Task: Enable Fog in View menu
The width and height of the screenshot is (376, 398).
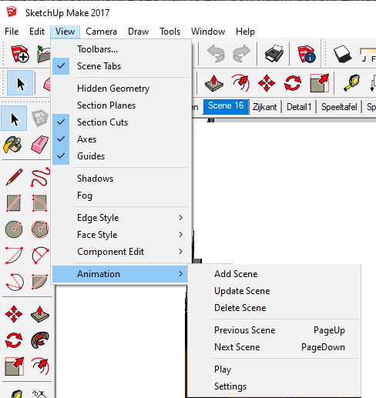Action: [122, 196]
